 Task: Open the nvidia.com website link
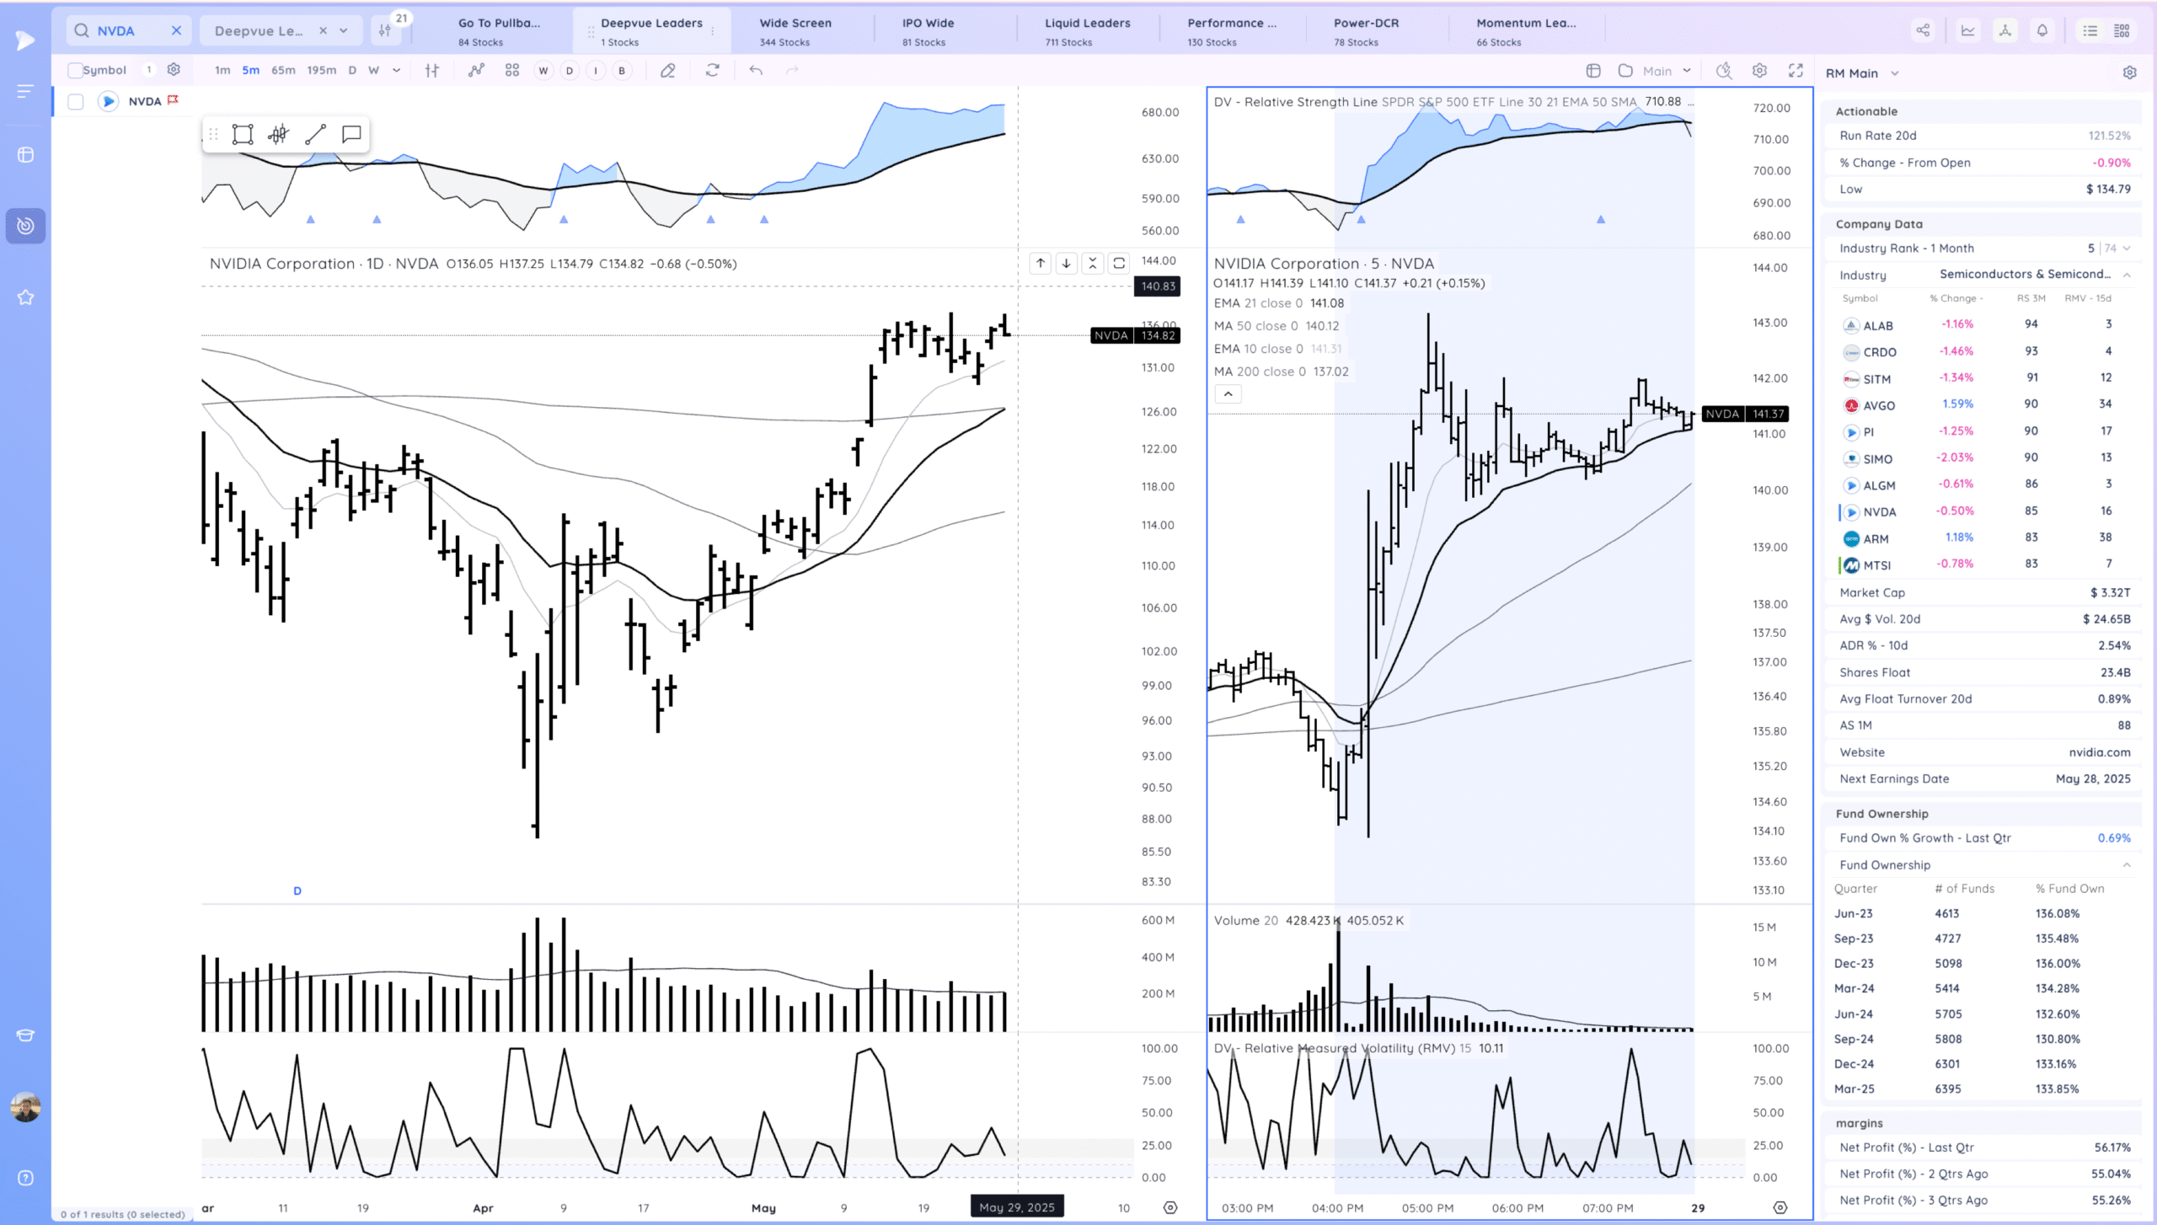2099,752
